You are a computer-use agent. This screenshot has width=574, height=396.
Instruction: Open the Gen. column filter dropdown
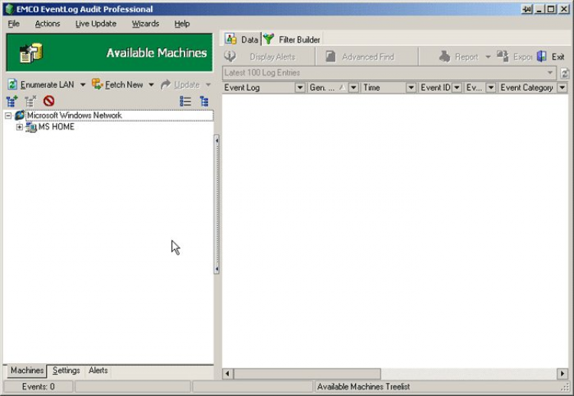(354, 88)
